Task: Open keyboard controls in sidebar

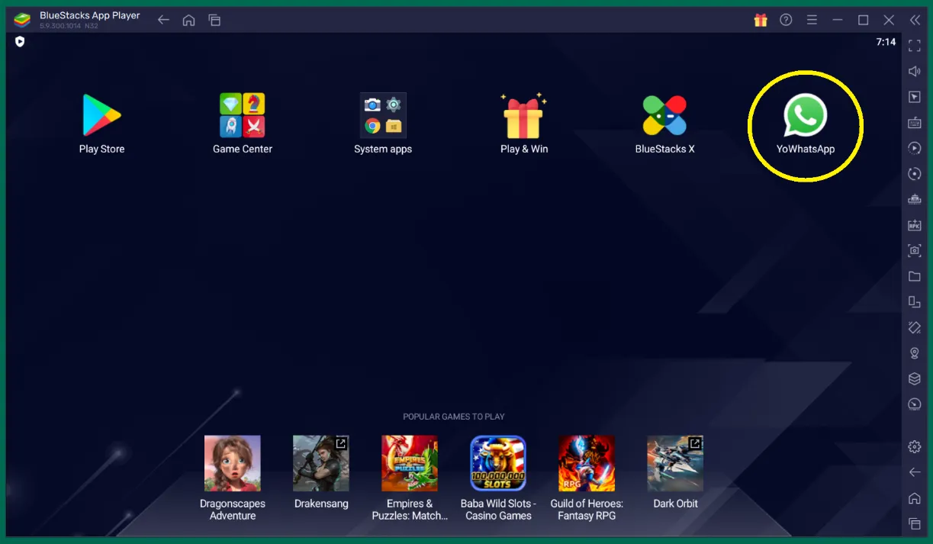Action: click(x=915, y=122)
